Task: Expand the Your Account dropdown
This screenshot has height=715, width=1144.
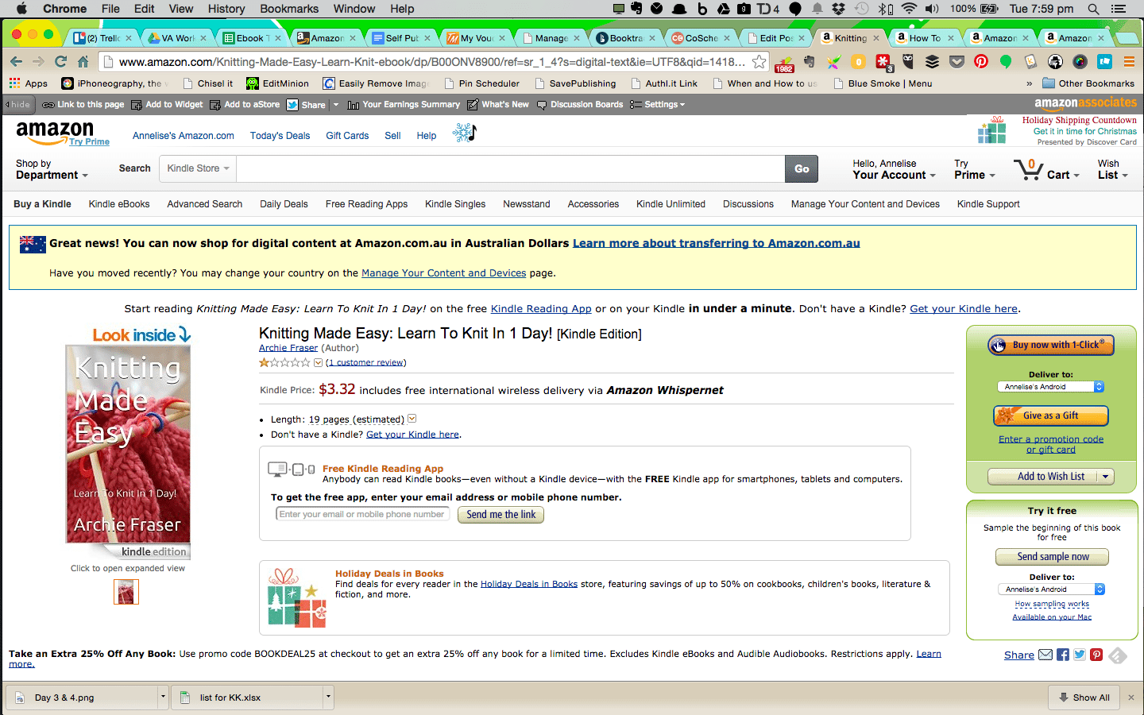Action: click(895, 169)
